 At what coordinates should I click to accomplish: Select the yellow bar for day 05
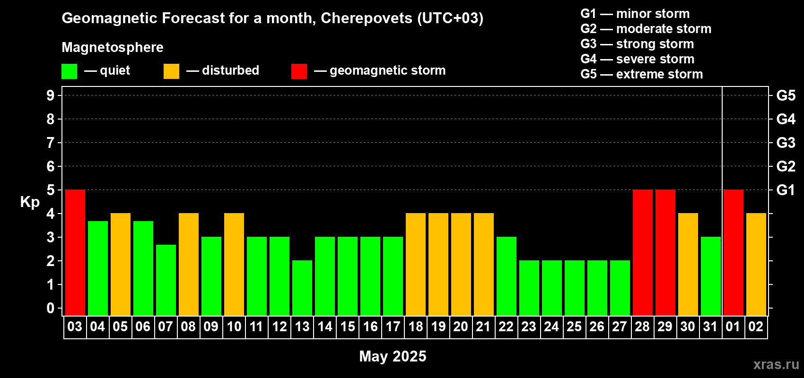pyautogui.click(x=121, y=265)
